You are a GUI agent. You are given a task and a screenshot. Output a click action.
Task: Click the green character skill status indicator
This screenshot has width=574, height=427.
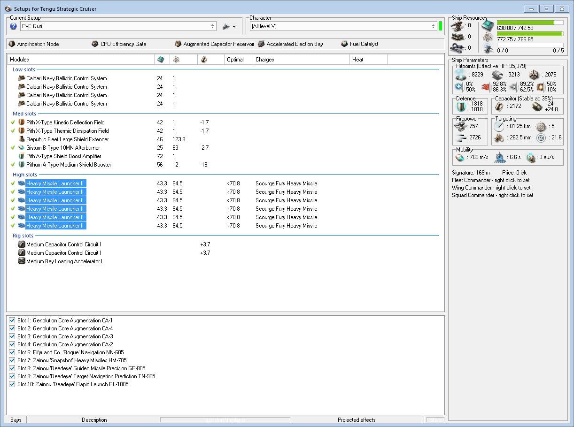pos(440,26)
